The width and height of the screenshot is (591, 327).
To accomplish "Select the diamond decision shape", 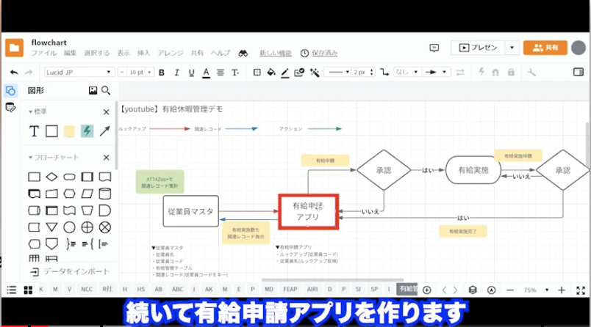I will (x=51, y=177).
